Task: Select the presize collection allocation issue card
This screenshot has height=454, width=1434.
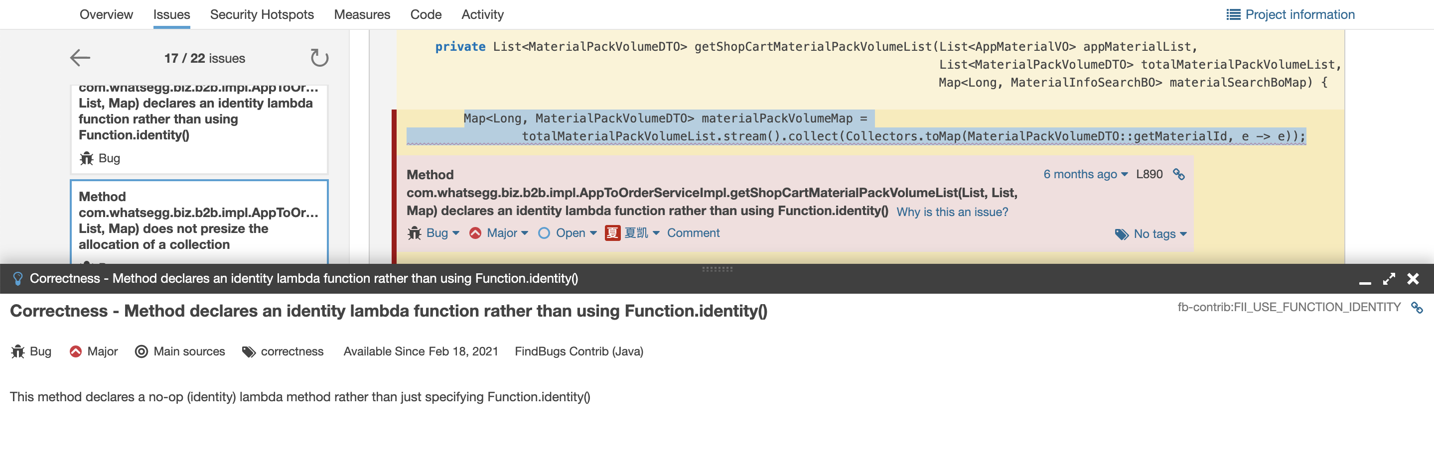Action: coord(199,221)
